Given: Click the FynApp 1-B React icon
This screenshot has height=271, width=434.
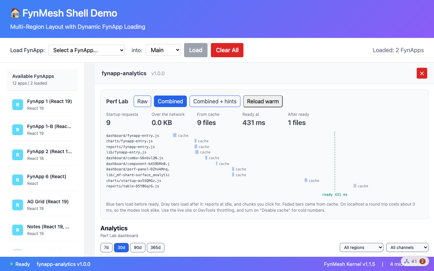Looking at the screenshot, I should coord(18,130).
